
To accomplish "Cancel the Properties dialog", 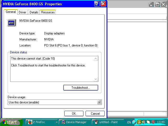I will tap(95, 113).
